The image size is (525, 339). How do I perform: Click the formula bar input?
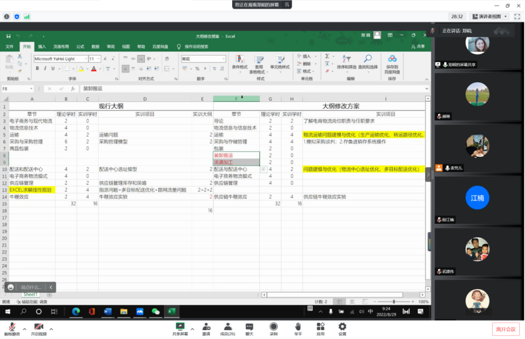[254, 89]
